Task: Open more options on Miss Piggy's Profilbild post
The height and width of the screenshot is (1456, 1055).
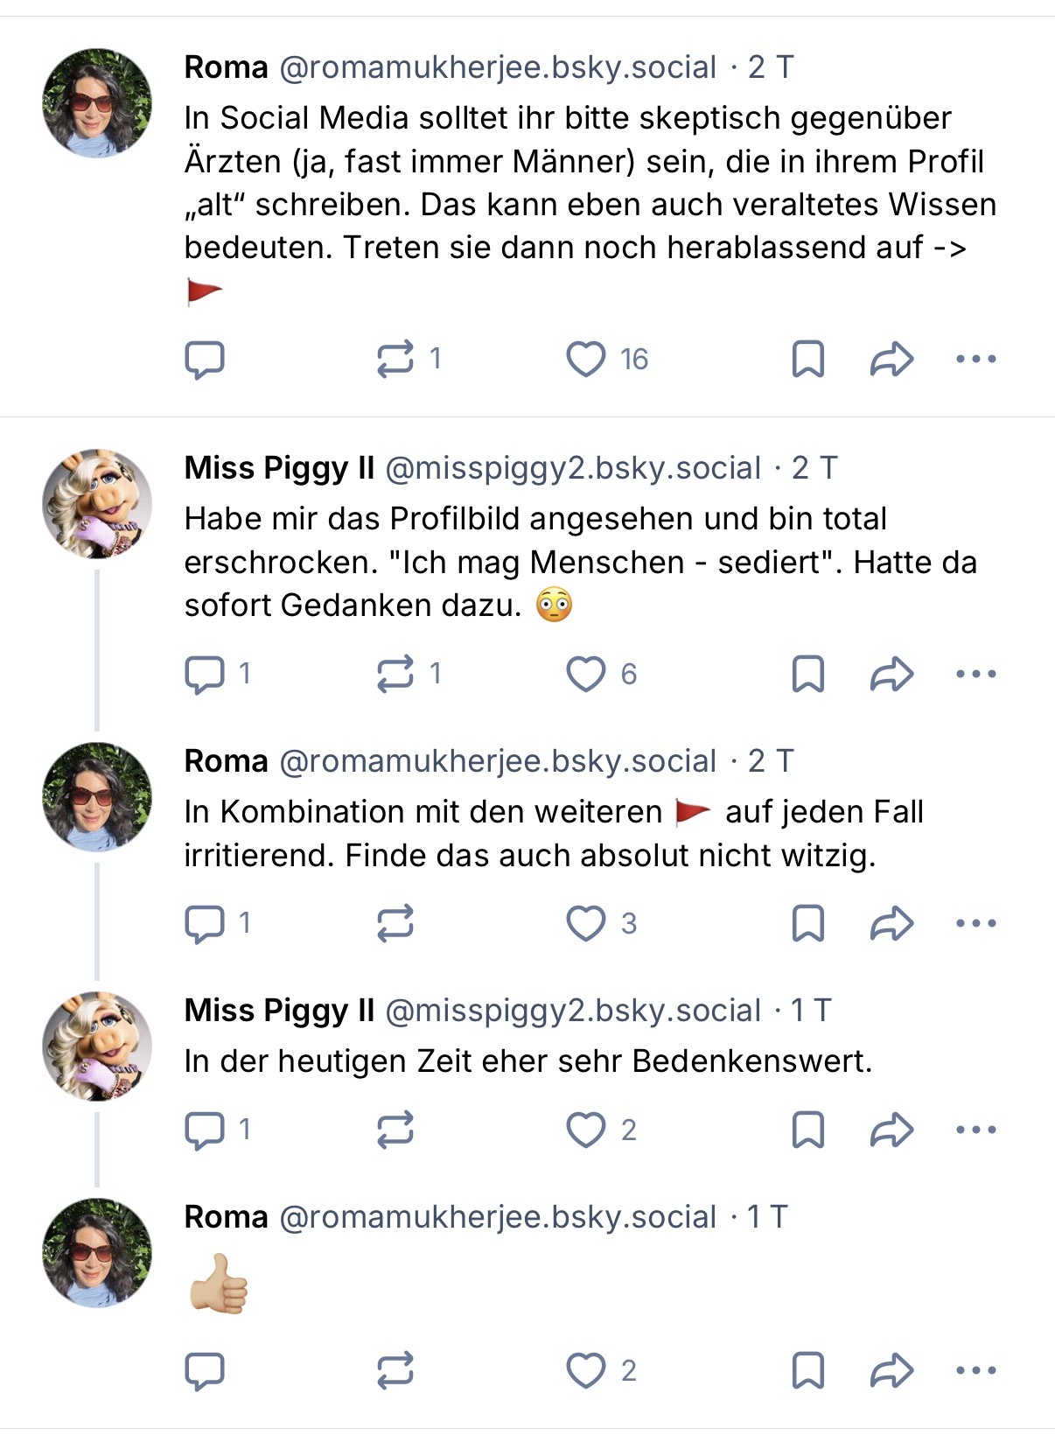Action: 976,674
